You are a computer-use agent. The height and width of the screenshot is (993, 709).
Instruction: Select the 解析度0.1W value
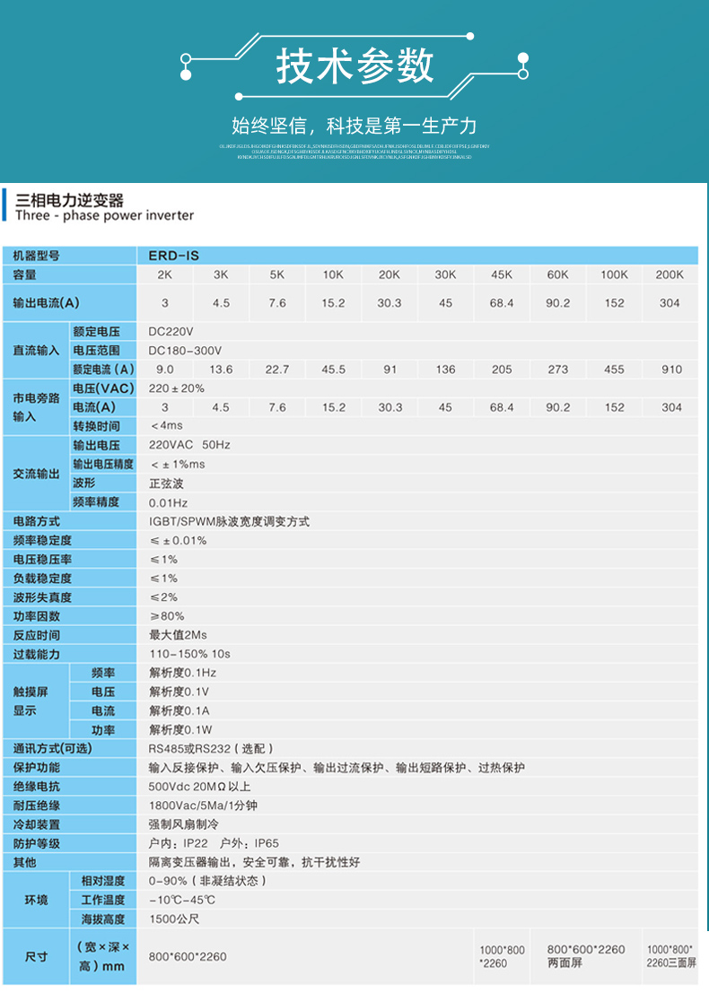point(180,729)
